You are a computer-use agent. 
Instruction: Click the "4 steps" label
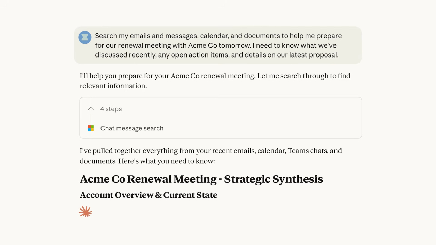point(111,109)
